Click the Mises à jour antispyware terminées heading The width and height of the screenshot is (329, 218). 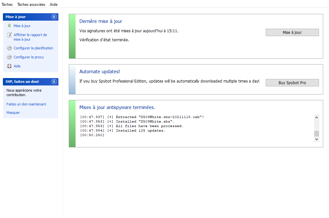(117, 107)
